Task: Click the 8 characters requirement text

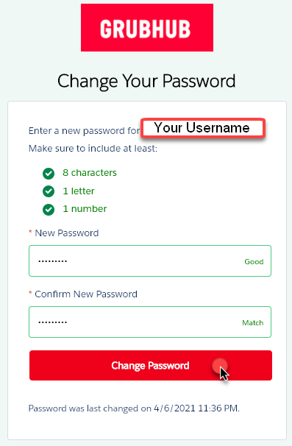Action: point(90,173)
